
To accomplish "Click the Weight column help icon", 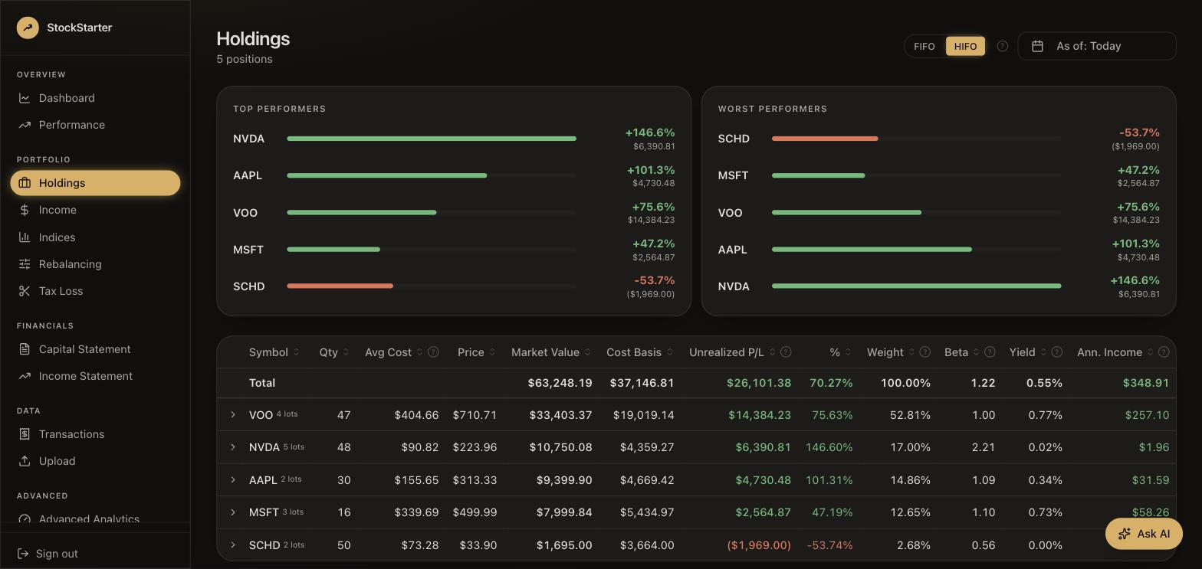I will [x=924, y=352].
